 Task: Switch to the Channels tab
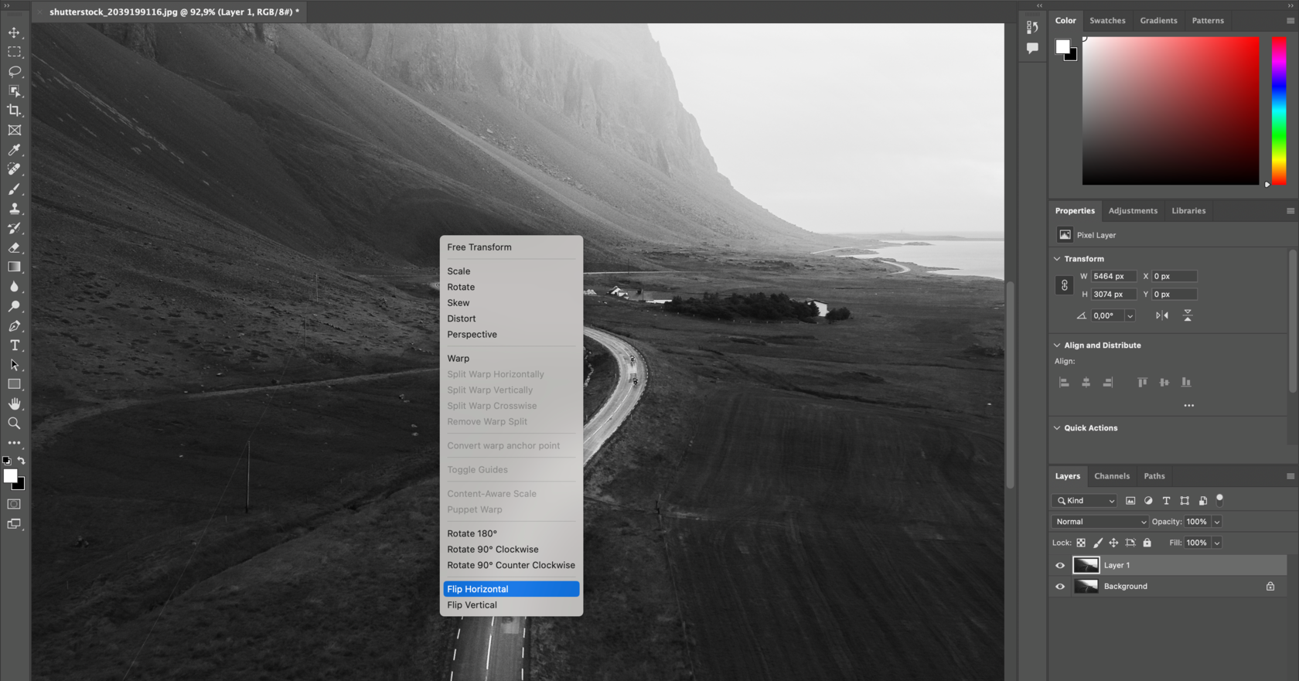click(1112, 476)
